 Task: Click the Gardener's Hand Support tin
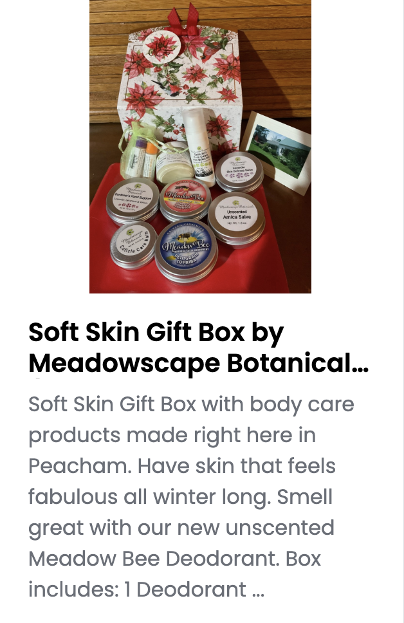tap(133, 200)
